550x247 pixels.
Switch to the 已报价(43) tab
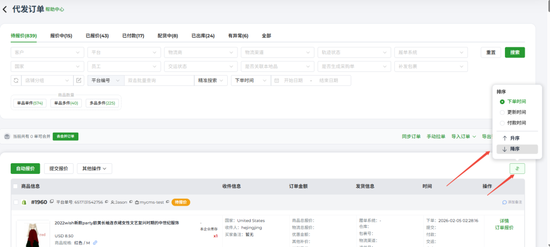pyautogui.click(x=97, y=36)
